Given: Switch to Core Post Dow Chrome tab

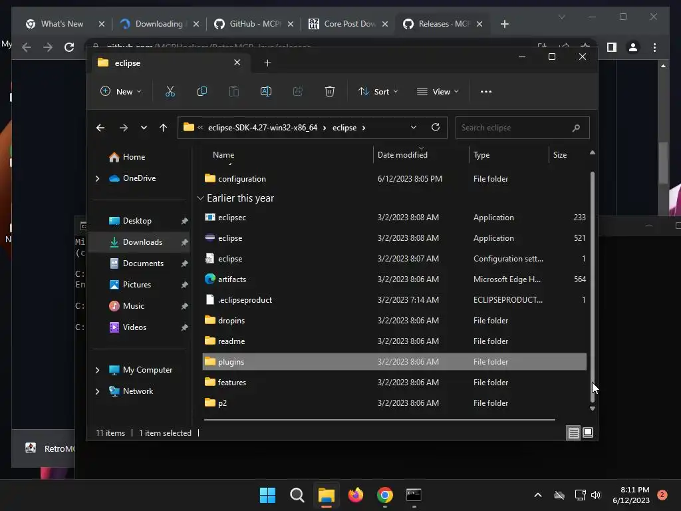Looking at the screenshot, I should click(x=348, y=24).
